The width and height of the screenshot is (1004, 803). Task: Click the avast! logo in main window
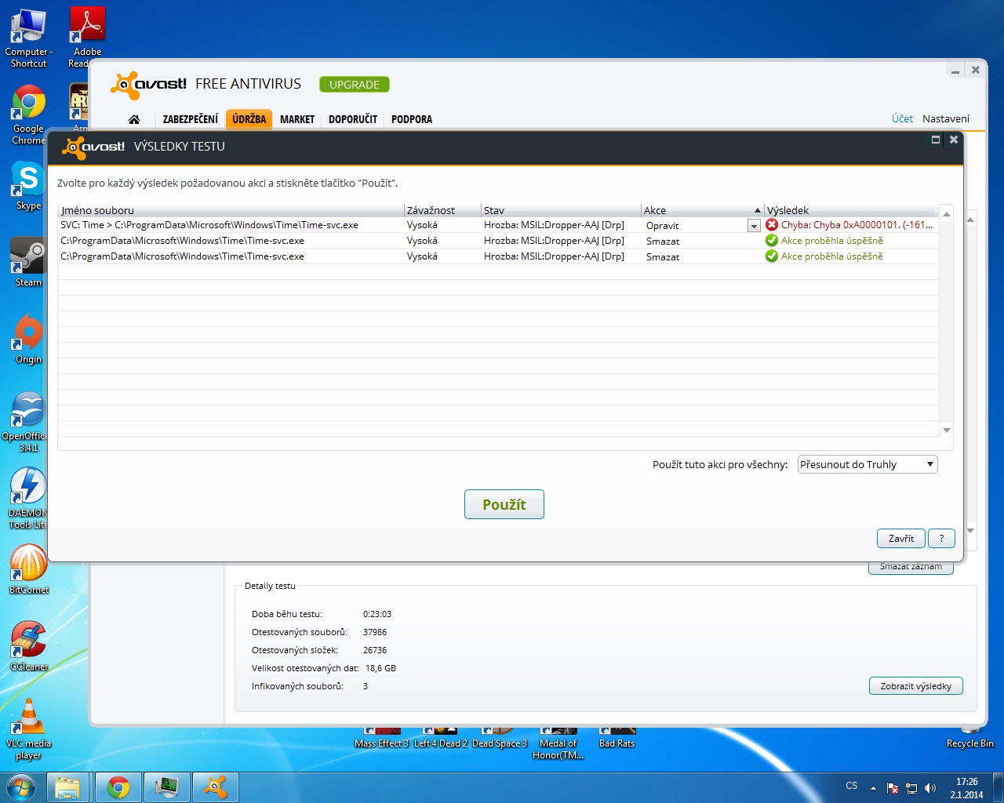pos(149,85)
